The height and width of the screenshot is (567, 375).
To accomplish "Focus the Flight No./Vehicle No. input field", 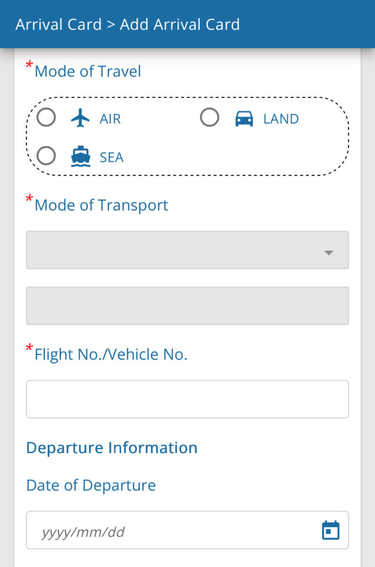I will tap(187, 399).
